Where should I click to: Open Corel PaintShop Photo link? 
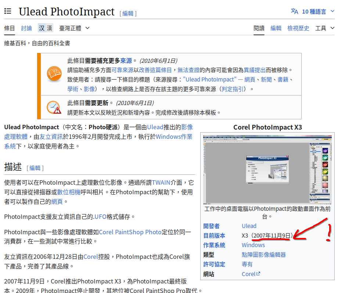pos(130,232)
